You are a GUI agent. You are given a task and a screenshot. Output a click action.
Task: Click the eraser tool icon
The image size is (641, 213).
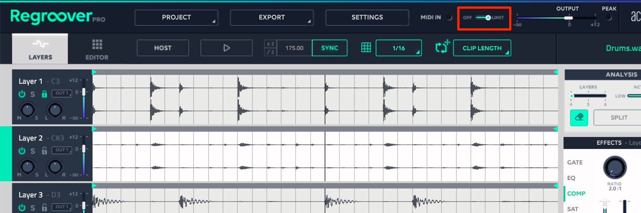point(579,117)
